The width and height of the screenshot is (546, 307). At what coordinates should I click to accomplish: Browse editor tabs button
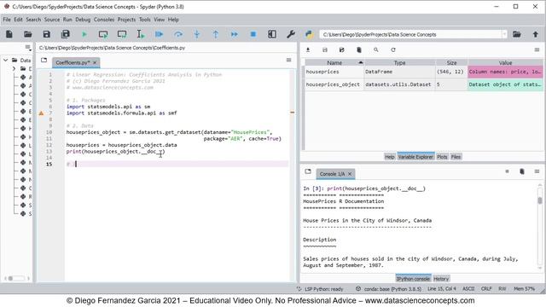pyautogui.click(x=44, y=61)
